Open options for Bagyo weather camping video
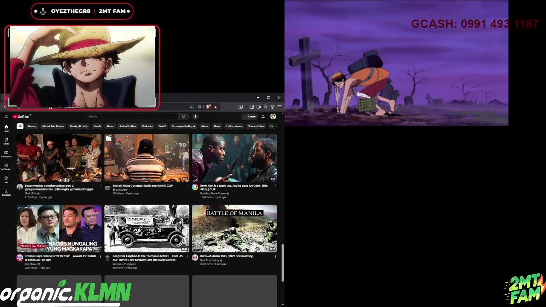Image resolution: width=546 pixels, height=307 pixels. point(100,186)
